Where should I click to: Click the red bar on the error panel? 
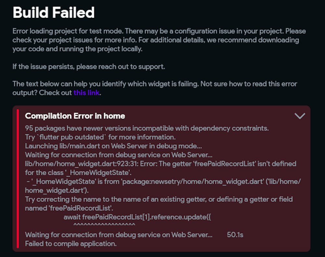tap(18, 178)
